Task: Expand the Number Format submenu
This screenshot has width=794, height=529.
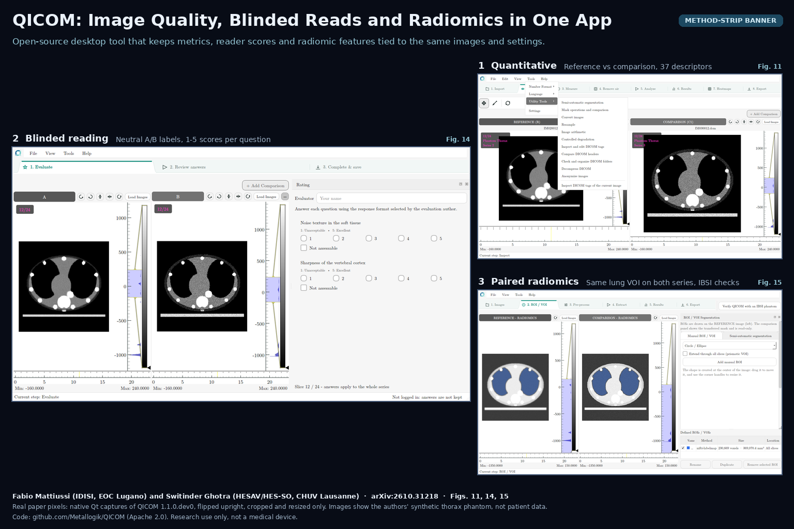Action: click(x=541, y=87)
